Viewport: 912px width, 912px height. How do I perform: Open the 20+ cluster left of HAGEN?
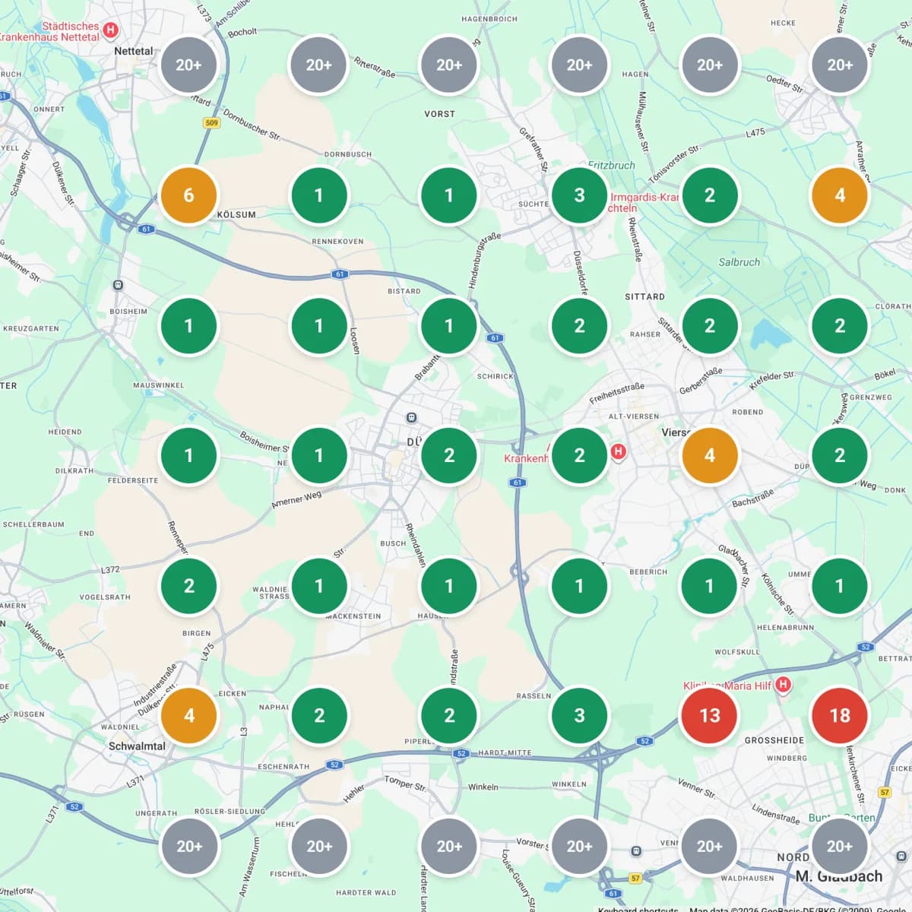click(579, 65)
